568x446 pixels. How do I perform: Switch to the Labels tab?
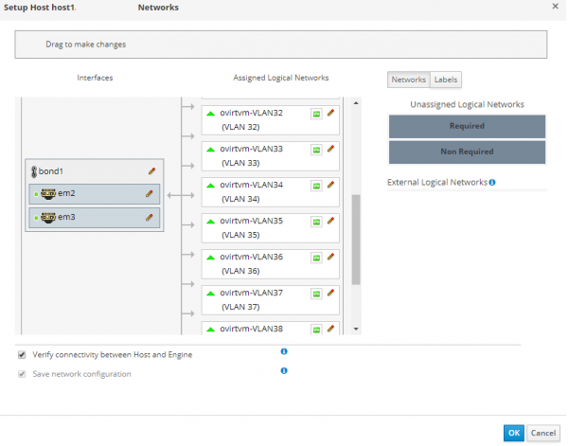coord(445,80)
